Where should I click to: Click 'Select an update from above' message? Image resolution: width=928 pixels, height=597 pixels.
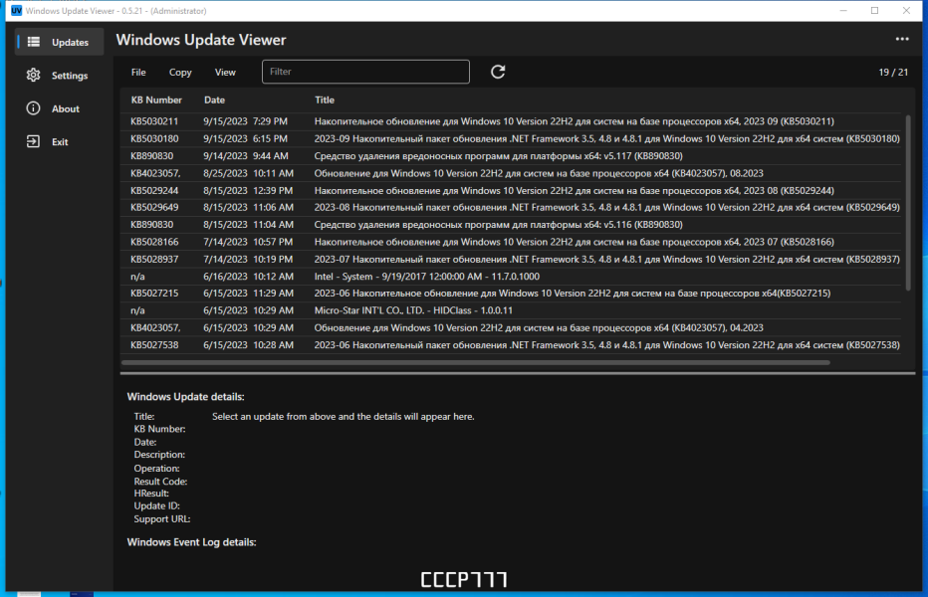tap(344, 417)
